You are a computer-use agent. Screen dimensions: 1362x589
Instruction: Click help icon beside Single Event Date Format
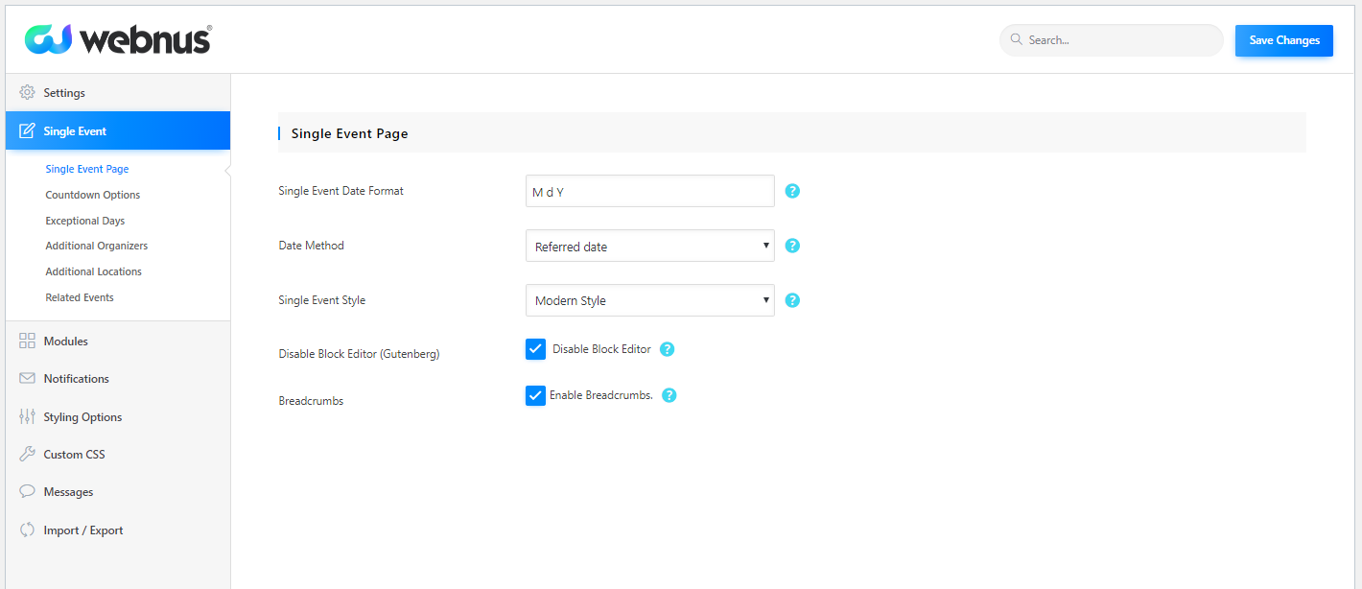[792, 191]
